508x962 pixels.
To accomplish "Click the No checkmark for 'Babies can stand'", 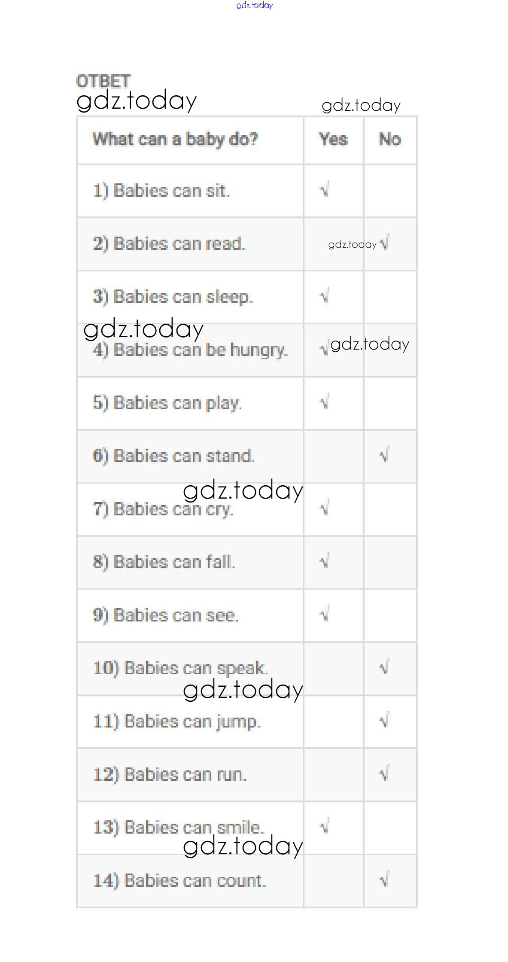I will 384,455.
